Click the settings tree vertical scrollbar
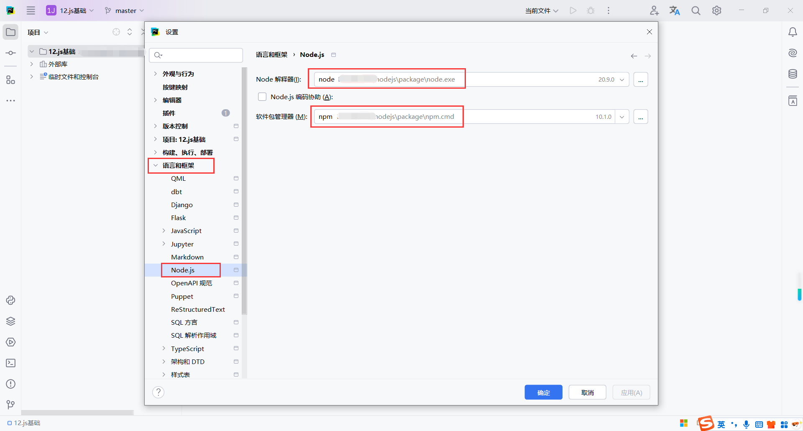The image size is (803, 431). pyautogui.click(x=244, y=190)
